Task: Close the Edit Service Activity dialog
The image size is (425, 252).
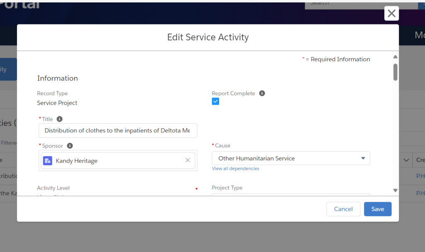Action: click(x=391, y=13)
